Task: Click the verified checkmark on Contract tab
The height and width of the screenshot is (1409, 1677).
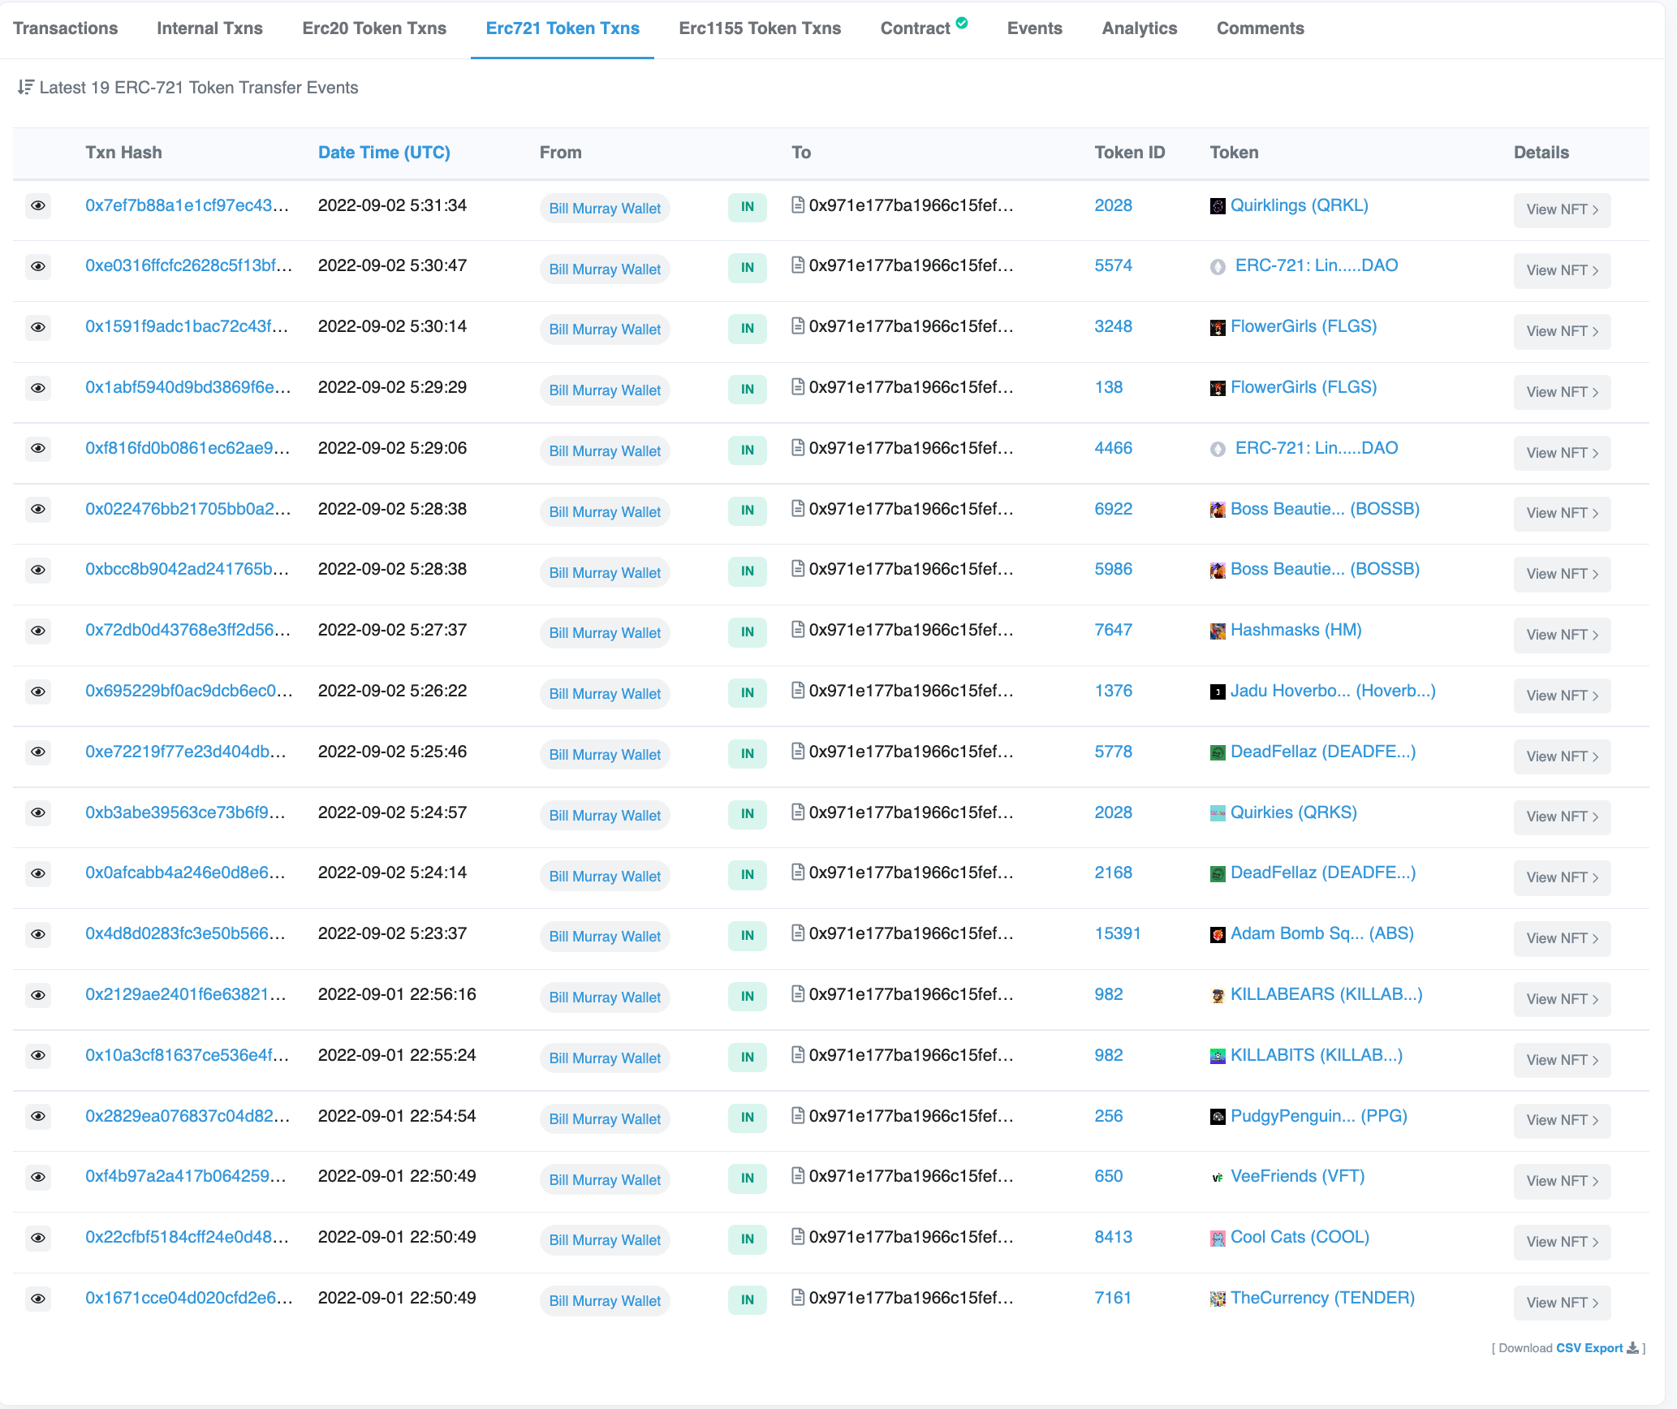Action: pos(962,23)
